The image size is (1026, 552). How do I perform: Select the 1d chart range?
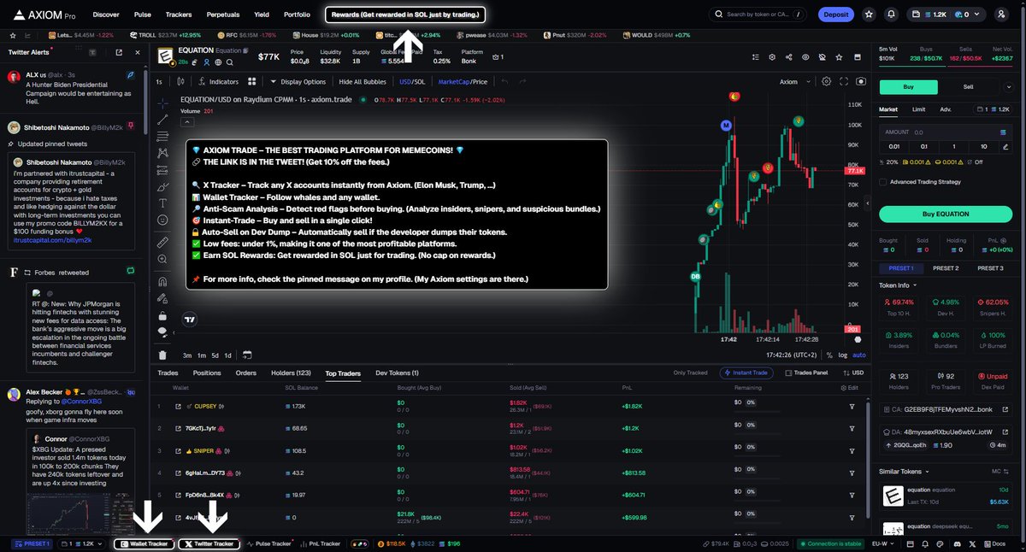(x=227, y=355)
